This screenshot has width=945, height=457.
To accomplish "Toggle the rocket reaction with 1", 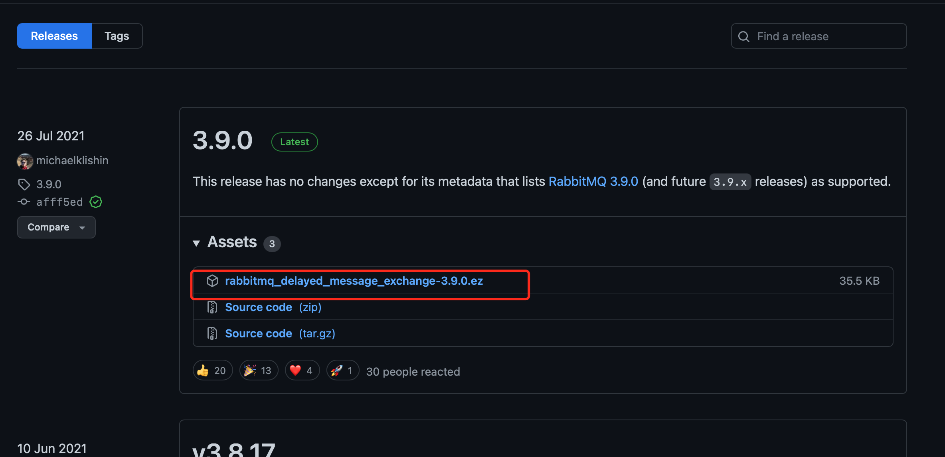I will tap(343, 370).
